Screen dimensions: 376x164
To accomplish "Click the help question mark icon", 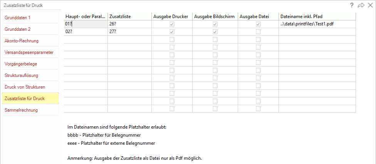I will pos(352,5).
